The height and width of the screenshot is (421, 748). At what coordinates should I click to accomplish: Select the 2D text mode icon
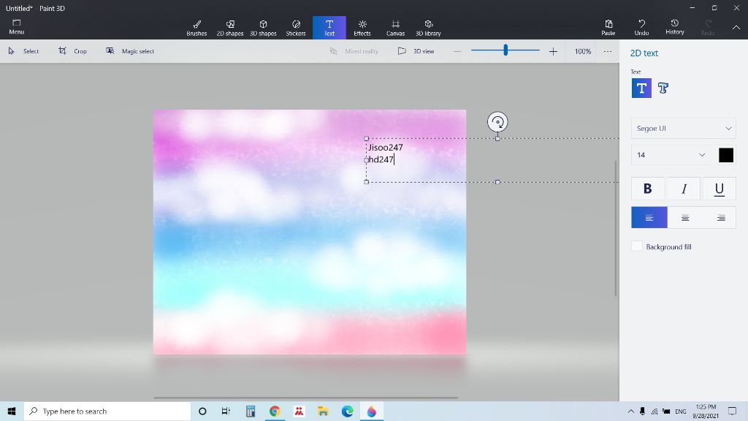(641, 88)
